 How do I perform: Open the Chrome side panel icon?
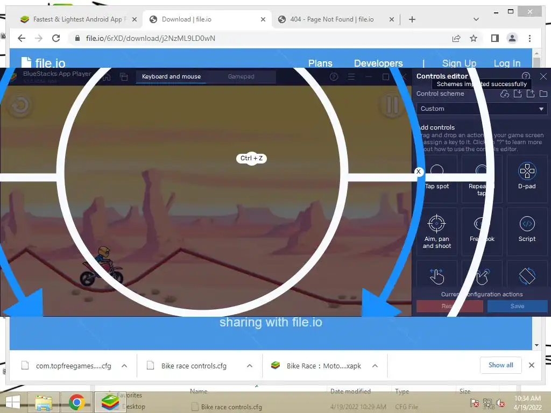tap(495, 38)
